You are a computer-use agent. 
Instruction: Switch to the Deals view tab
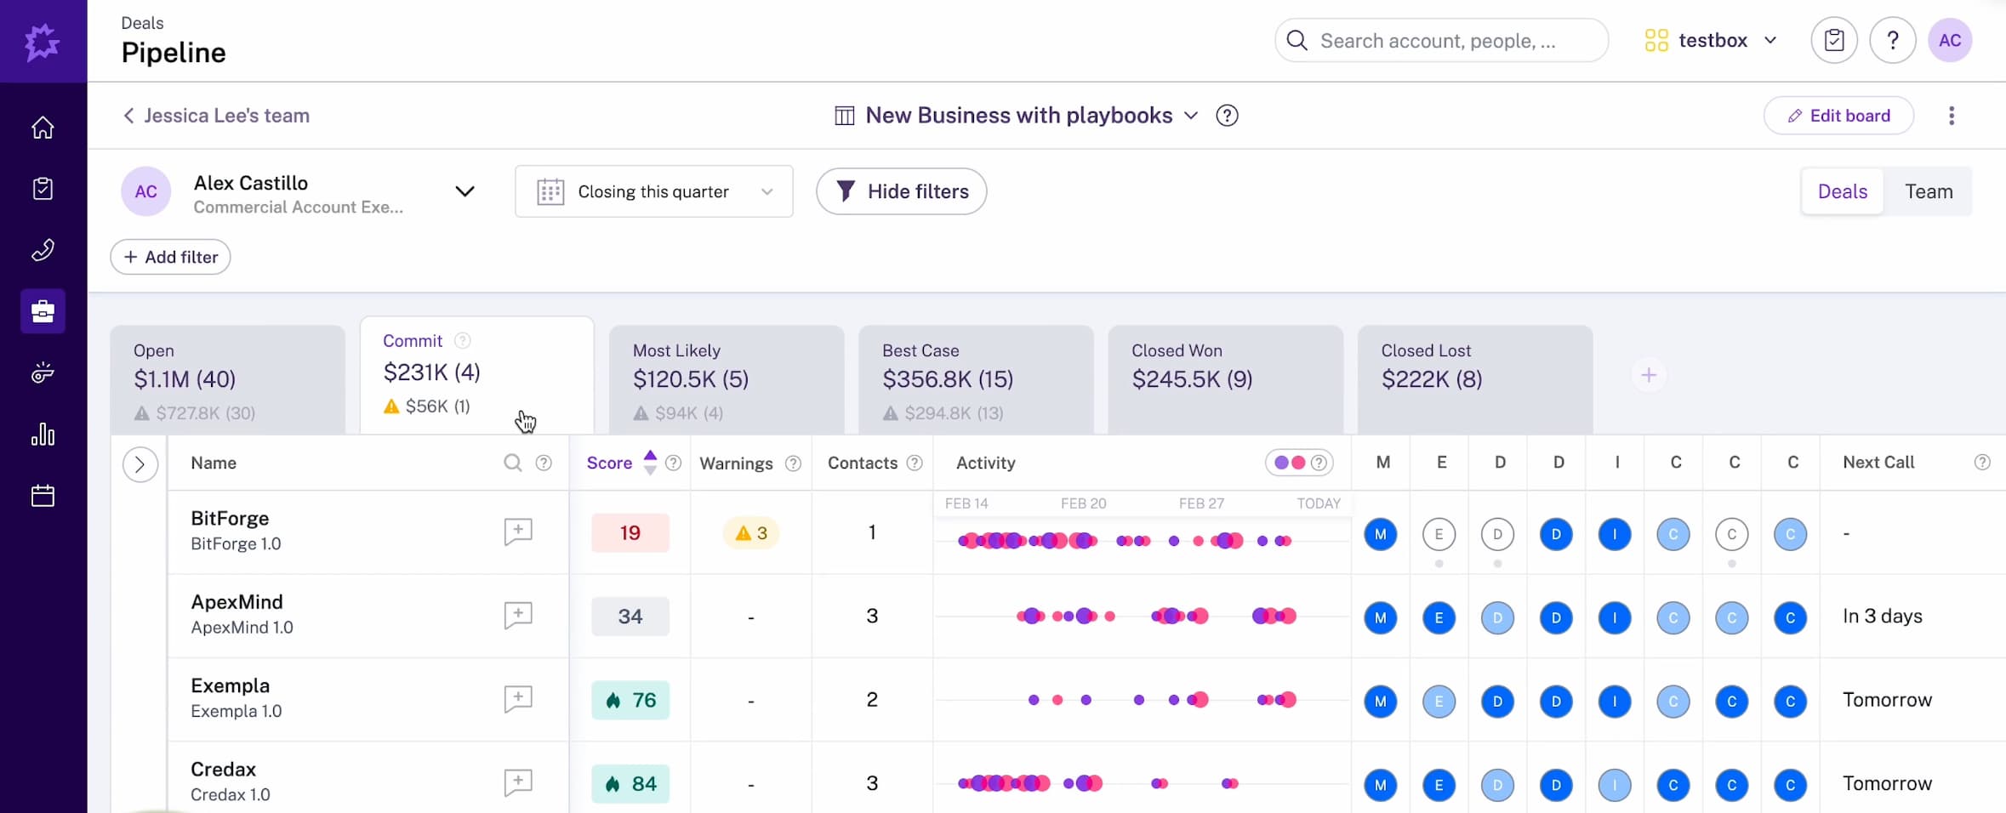click(1843, 191)
